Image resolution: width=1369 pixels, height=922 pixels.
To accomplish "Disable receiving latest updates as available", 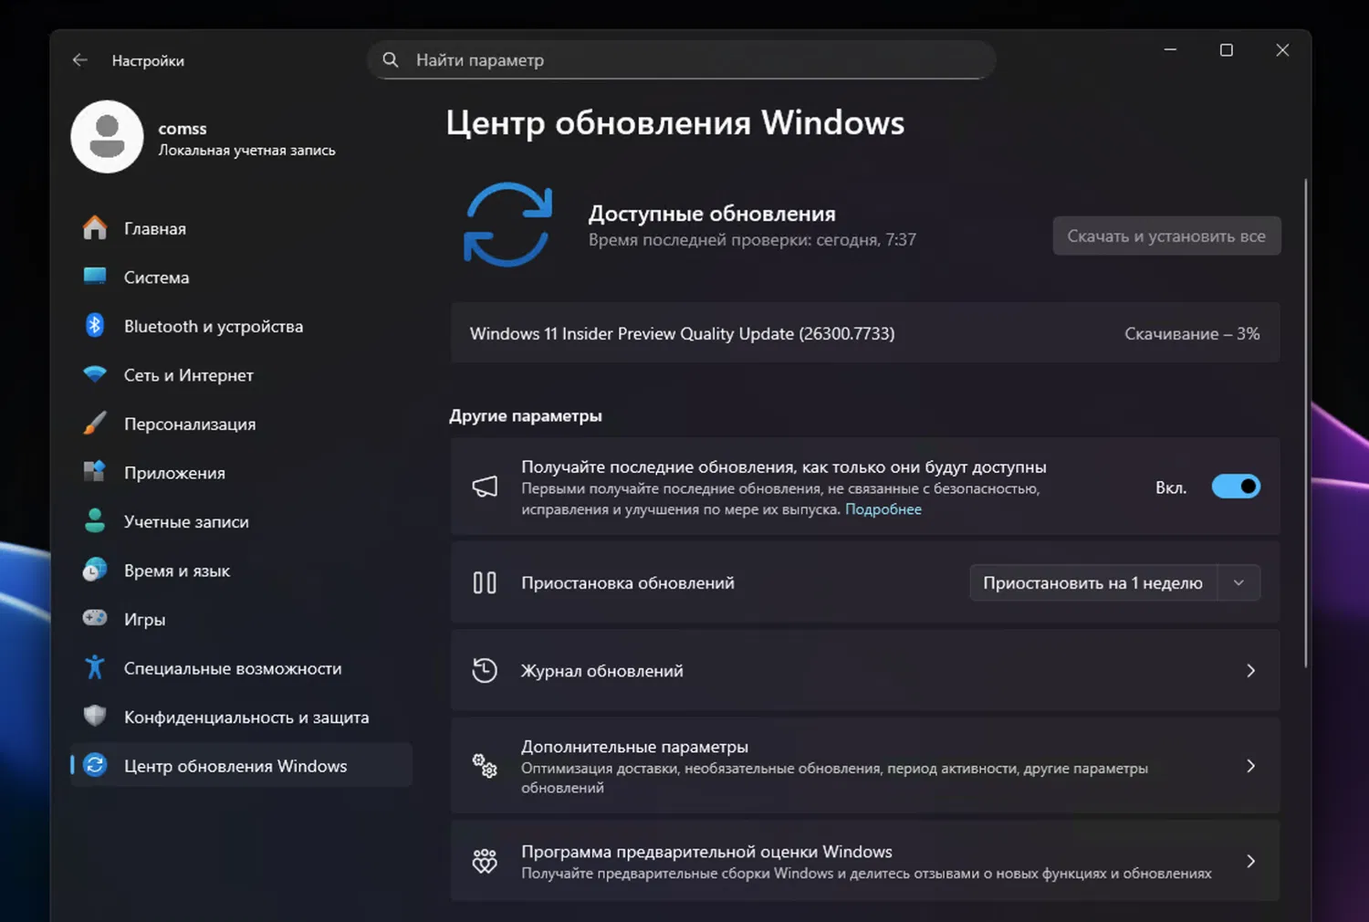I will [1236, 486].
